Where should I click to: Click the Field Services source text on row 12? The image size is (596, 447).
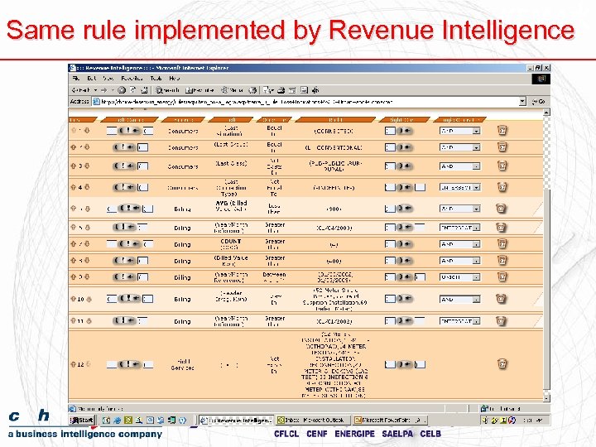pos(182,364)
